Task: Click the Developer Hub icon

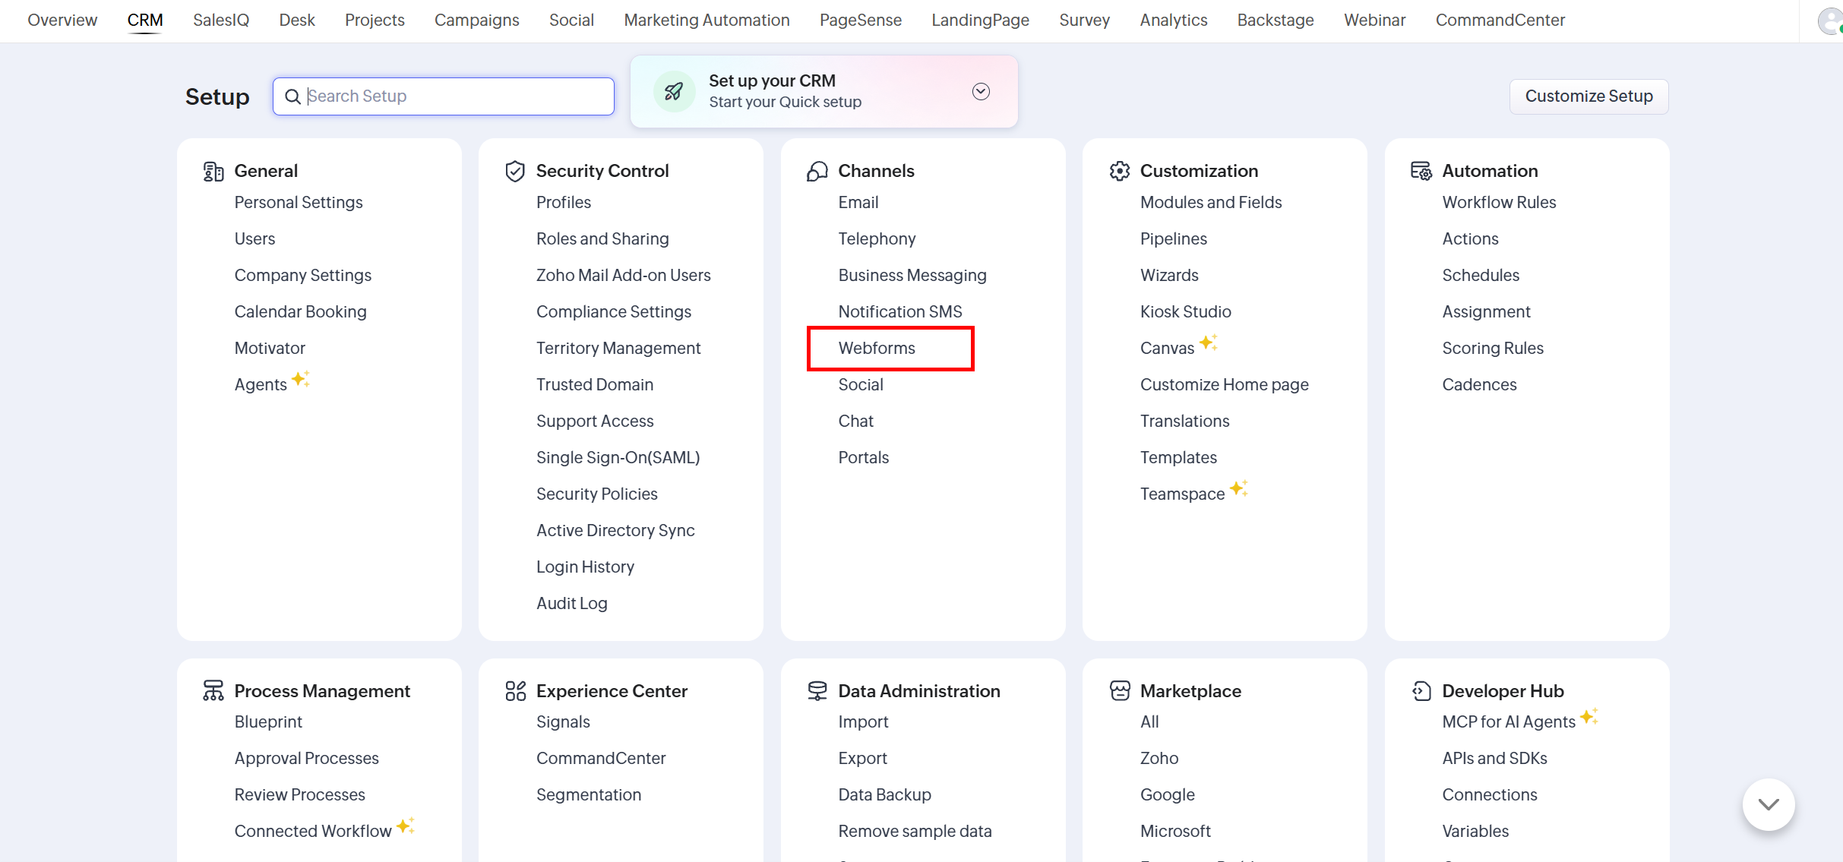Action: pyautogui.click(x=1421, y=690)
